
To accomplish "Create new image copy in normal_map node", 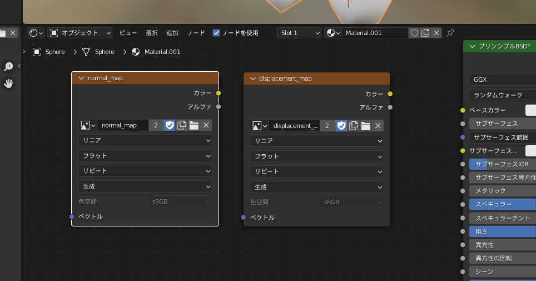I will (182, 125).
